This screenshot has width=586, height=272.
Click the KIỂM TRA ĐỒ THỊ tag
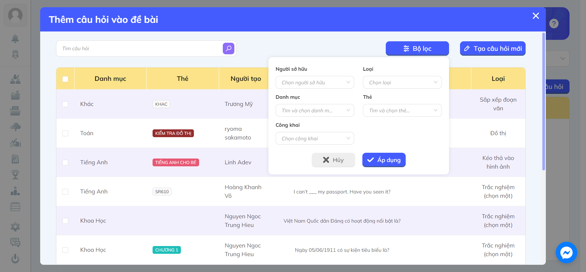pyautogui.click(x=173, y=133)
